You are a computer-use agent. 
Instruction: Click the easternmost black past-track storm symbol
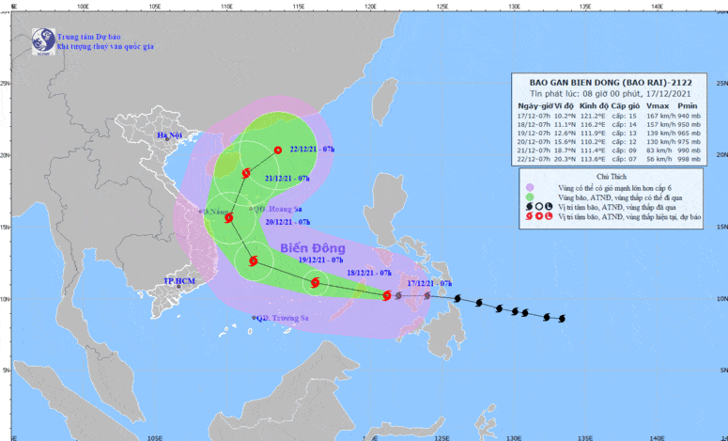562,318
